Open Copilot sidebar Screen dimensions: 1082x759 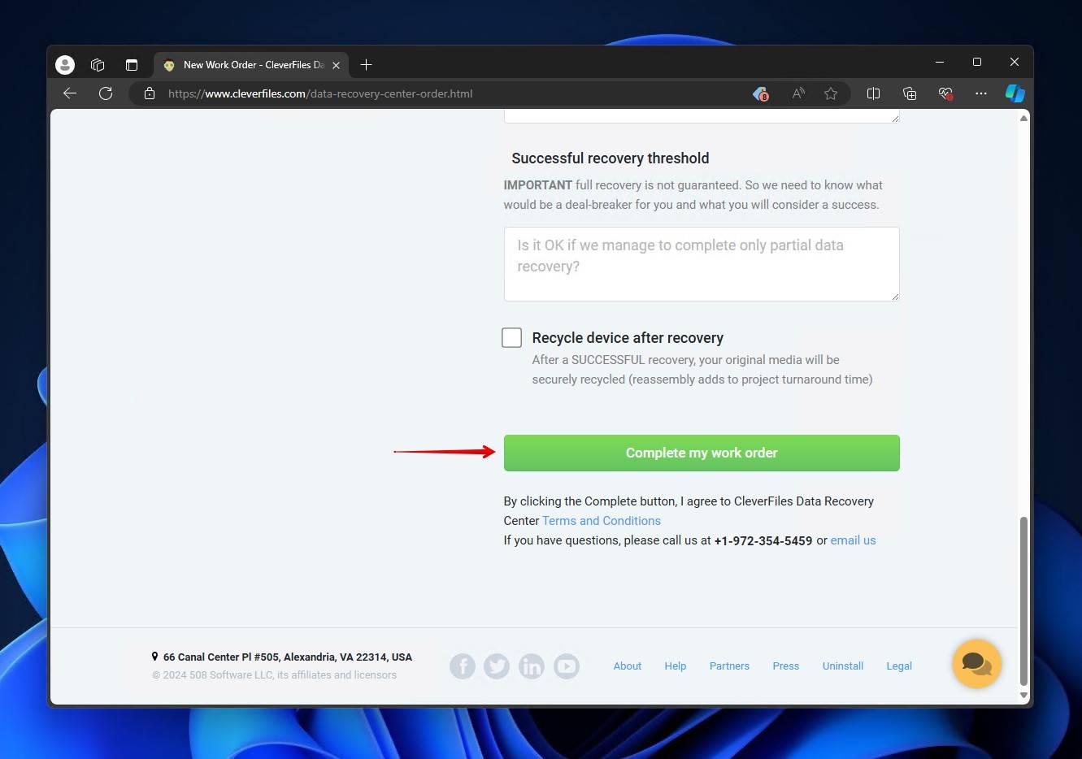1015,93
